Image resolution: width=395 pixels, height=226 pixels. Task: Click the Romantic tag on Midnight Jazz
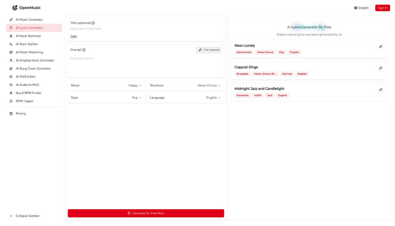point(242,95)
